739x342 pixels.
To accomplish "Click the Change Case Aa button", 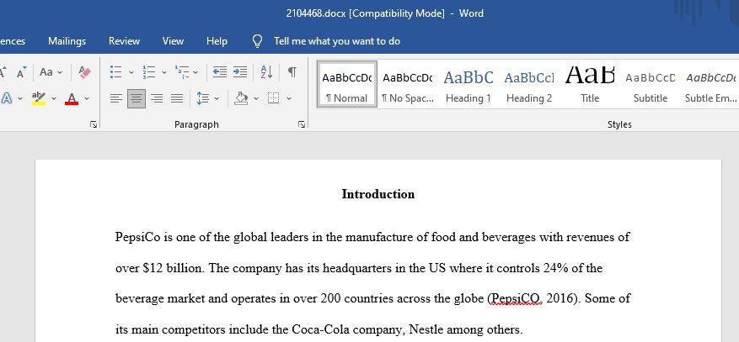I will (46, 72).
